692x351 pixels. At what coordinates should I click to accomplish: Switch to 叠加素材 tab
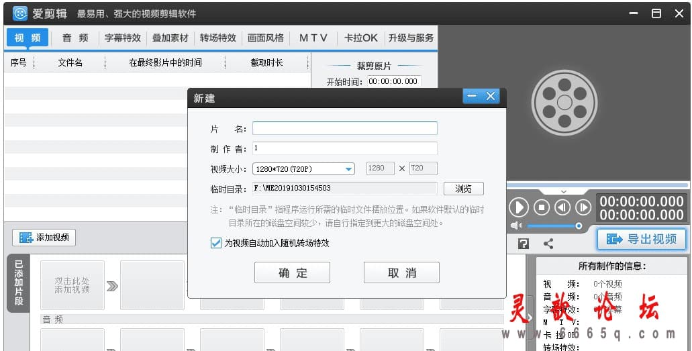coord(170,38)
